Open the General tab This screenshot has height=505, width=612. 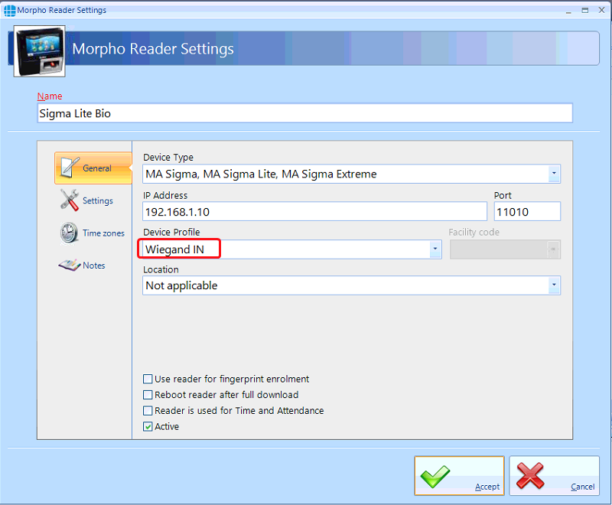(93, 168)
